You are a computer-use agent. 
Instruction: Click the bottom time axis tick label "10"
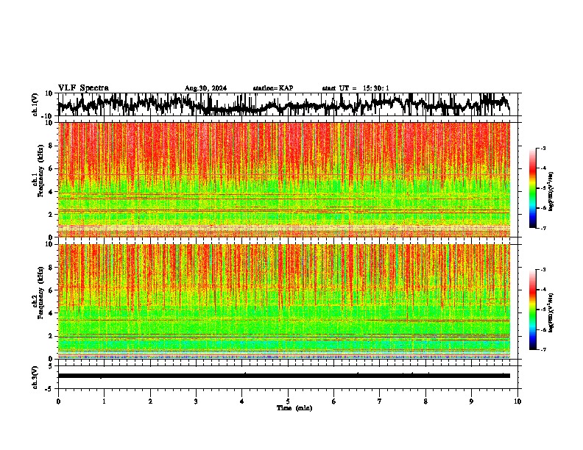pos(517,401)
